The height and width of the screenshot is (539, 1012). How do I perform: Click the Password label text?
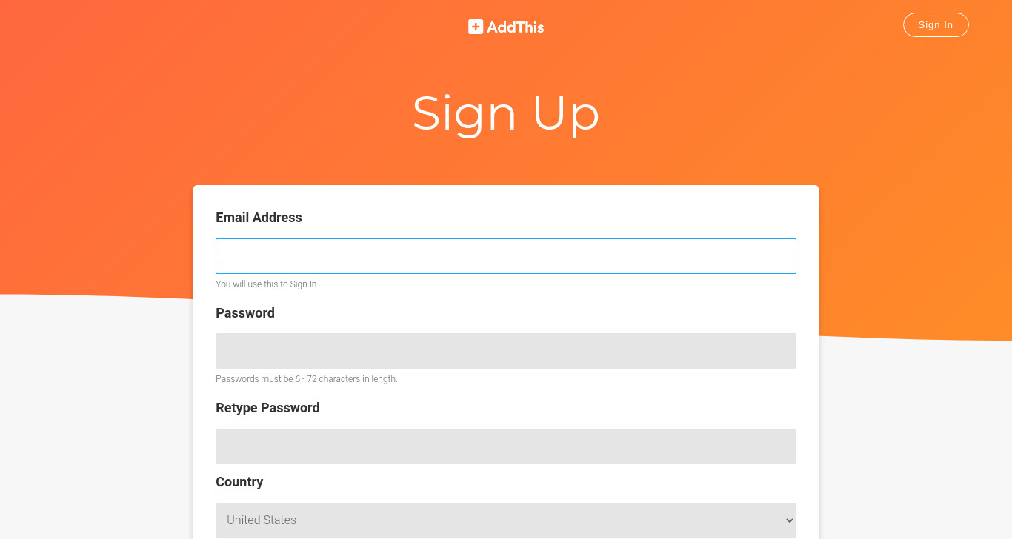click(245, 313)
